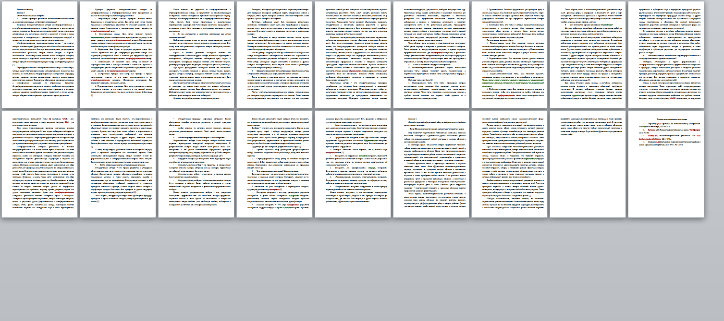Screen dimensions: 724x321
Task: Open the fifth page in the bottom row
Action: pos(353,164)
